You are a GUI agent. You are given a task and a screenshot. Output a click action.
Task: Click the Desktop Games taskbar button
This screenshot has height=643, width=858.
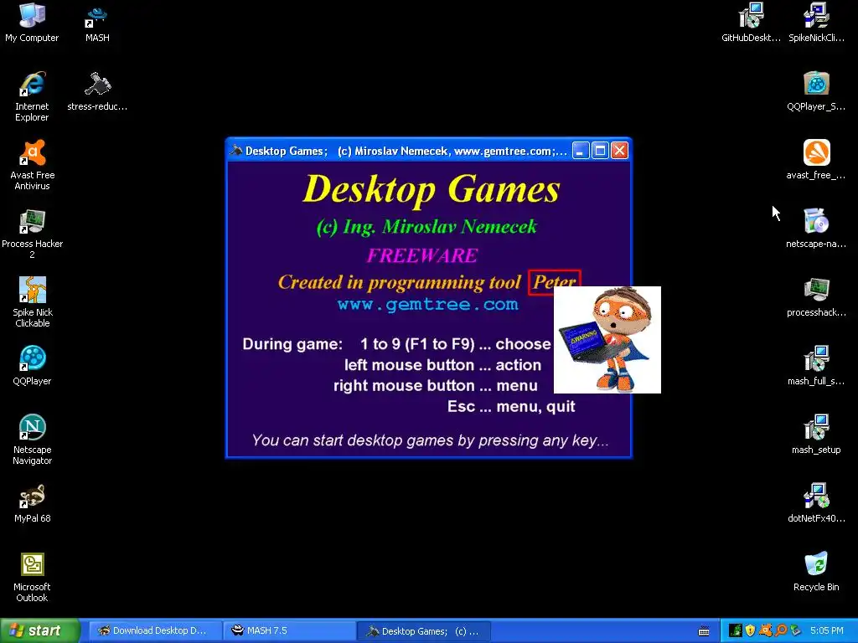[x=424, y=631]
